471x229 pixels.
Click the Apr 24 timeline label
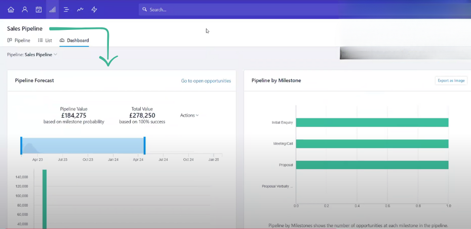(x=138, y=160)
